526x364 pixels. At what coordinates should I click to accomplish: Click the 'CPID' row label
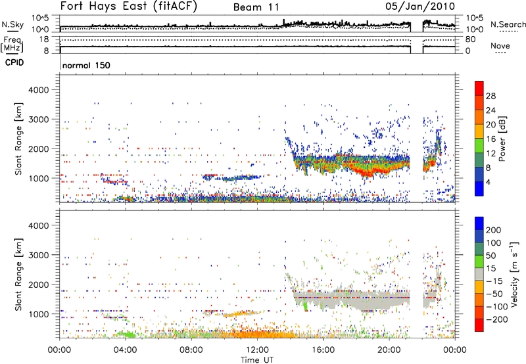point(14,62)
